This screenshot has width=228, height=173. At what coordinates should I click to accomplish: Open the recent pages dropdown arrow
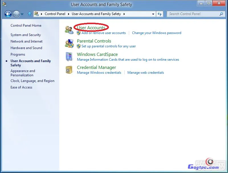(x=22, y=14)
